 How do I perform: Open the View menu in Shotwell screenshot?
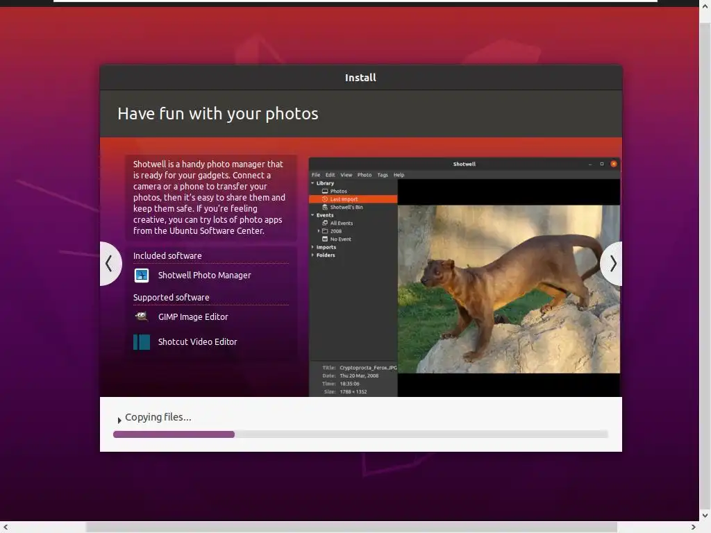click(x=346, y=175)
